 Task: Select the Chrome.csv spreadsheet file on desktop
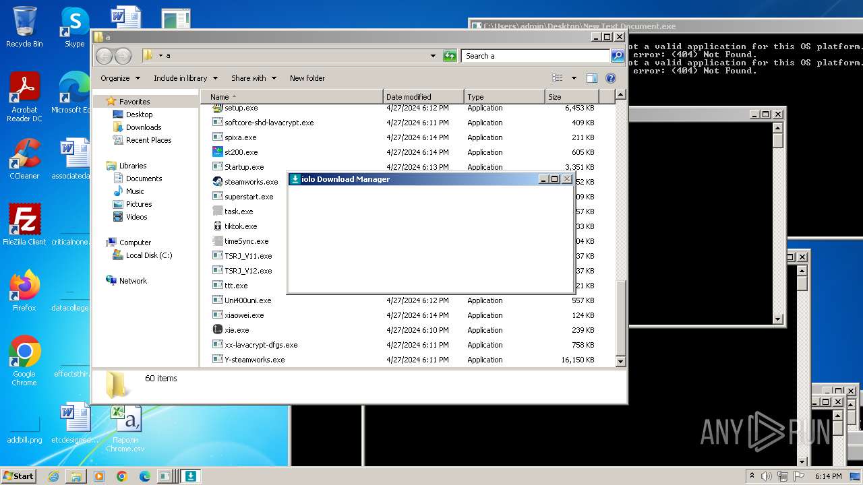point(125,428)
